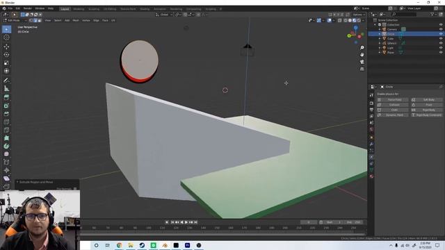Choose the Inset Faces tool
Image resolution: width=445 pixels, height=250 pixels.
[x=6, y=106]
